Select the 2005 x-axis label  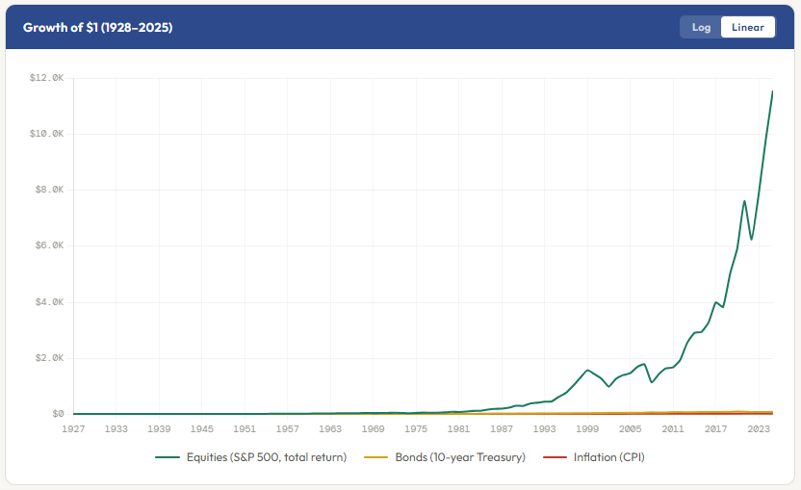(630, 428)
